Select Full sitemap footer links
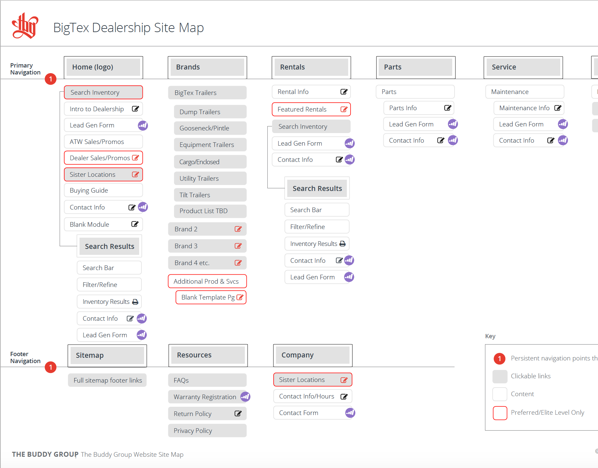 coord(107,380)
